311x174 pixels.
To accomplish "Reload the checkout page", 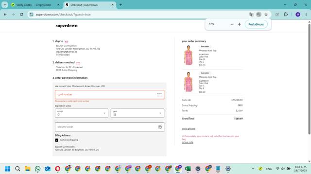I will pos(21,14).
